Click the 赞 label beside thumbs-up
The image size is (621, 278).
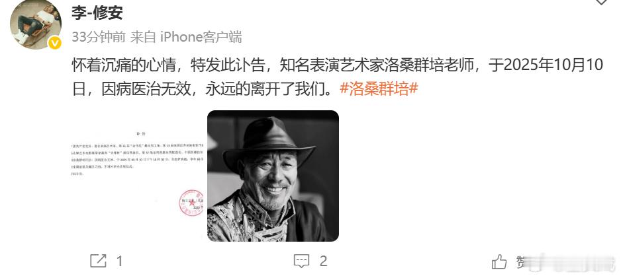click(521, 261)
